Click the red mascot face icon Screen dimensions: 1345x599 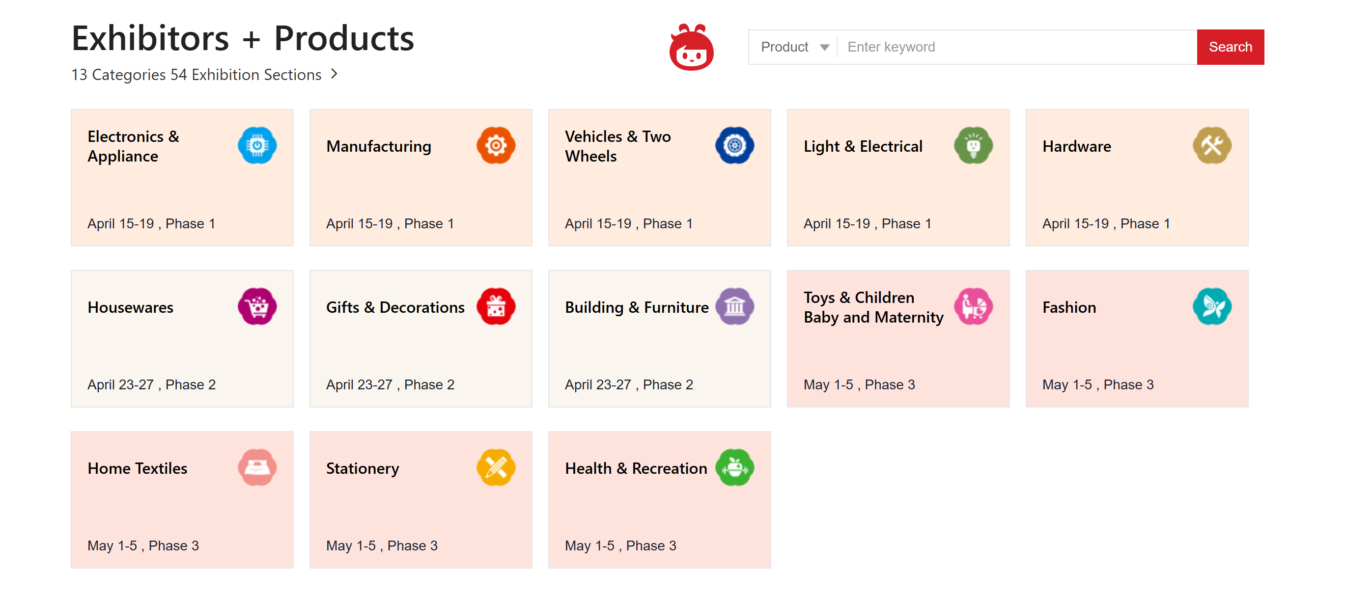point(691,48)
